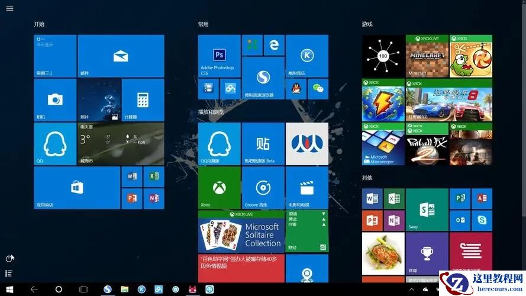The height and width of the screenshot is (296, 526).
Task: Launch the lightning bolt Xbox game tile
Action: click(x=383, y=100)
